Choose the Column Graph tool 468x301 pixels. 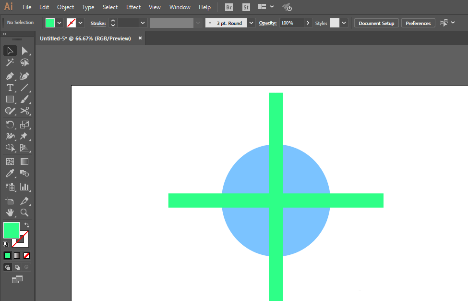[x=24, y=187]
